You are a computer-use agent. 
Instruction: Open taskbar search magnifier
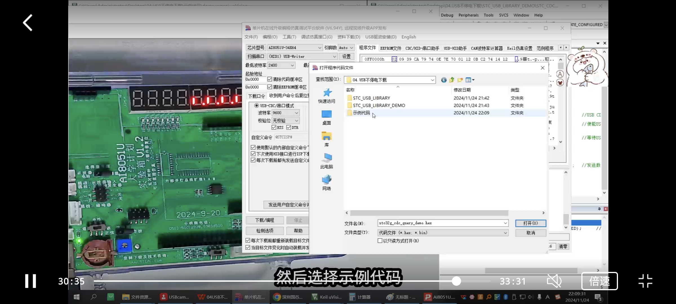(x=94, y=297)
